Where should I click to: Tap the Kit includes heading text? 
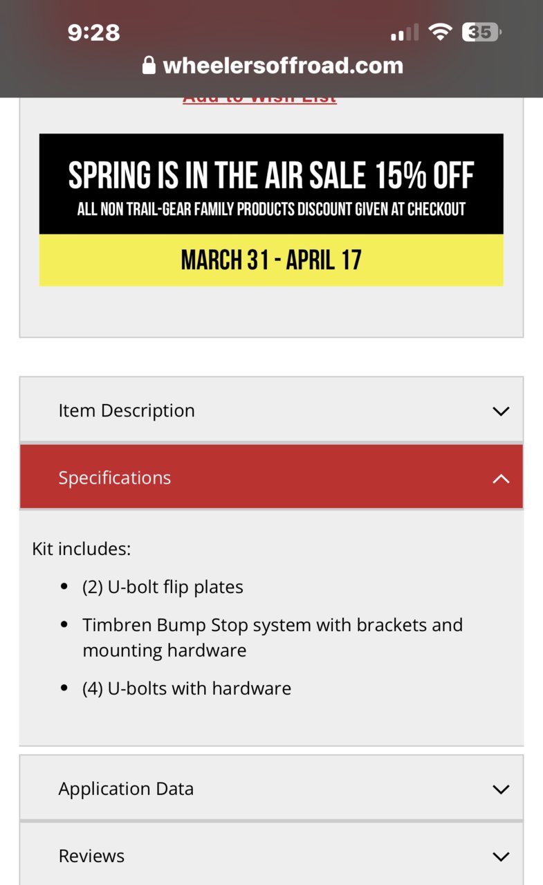82,549
